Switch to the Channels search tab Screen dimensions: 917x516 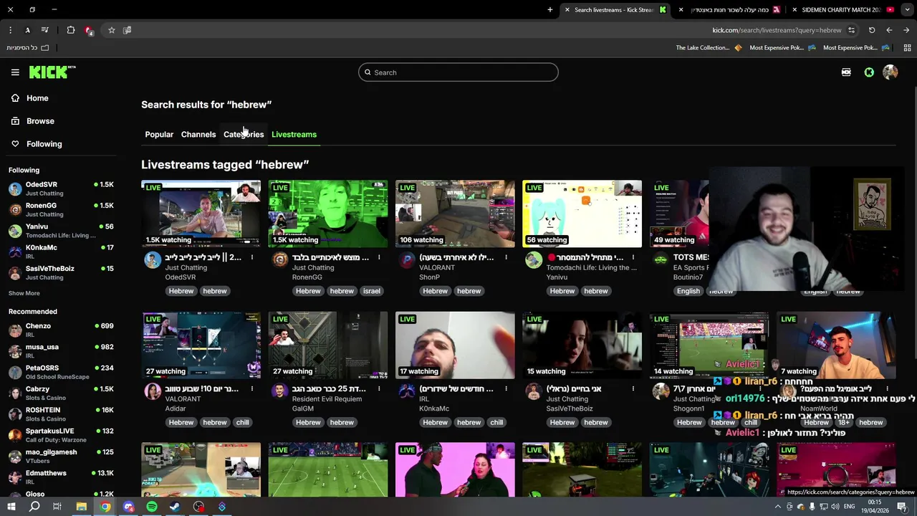pos(198,134)
